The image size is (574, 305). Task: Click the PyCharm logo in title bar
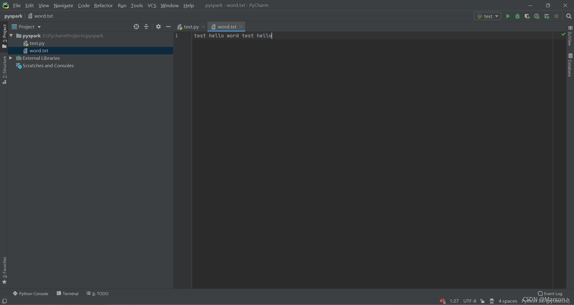click(5, 5)
